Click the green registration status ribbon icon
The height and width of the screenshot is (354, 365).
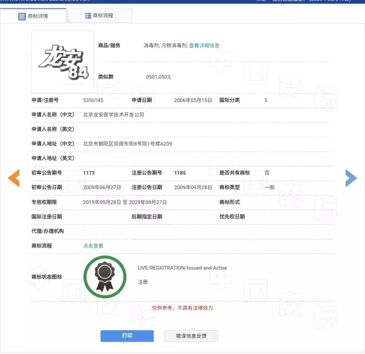tap(105, 277)
